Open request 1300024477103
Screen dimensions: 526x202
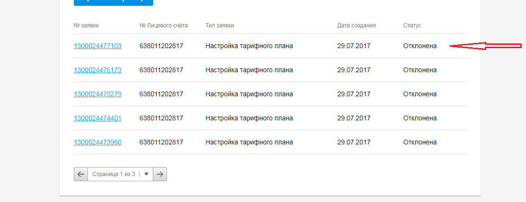tap(97, 46)
